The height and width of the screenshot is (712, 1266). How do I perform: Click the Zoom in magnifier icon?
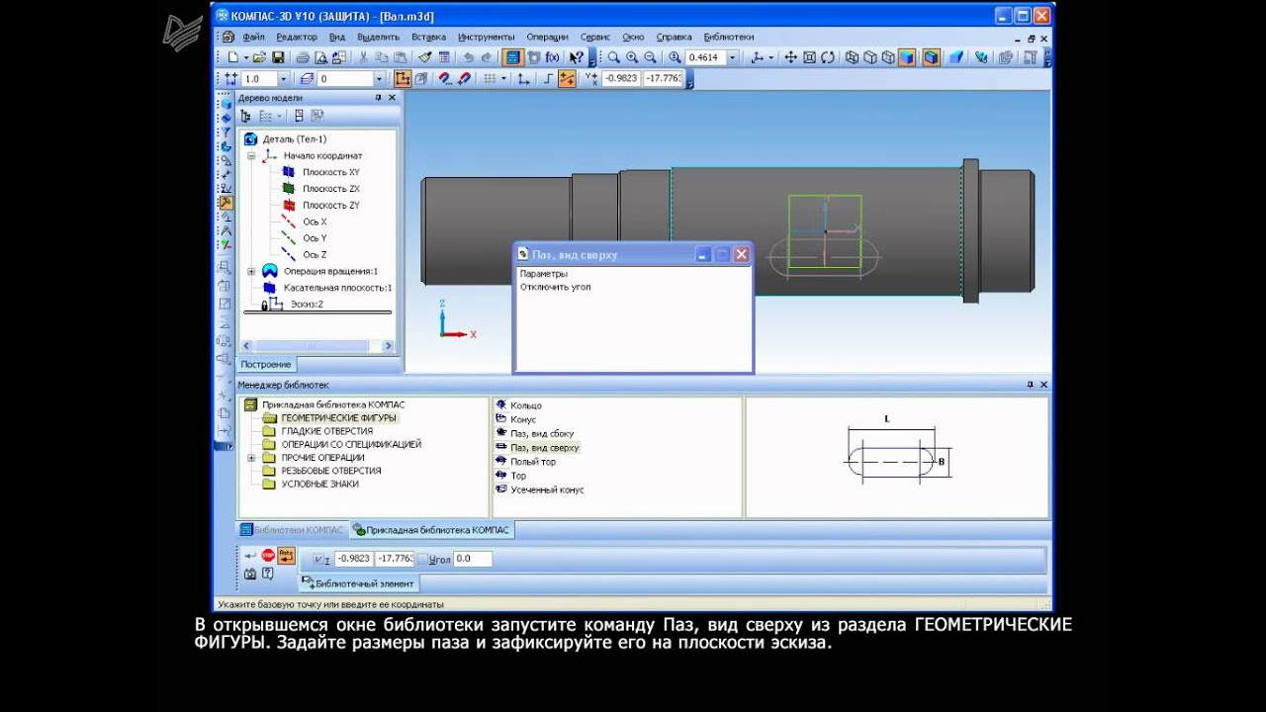[632, 57]
